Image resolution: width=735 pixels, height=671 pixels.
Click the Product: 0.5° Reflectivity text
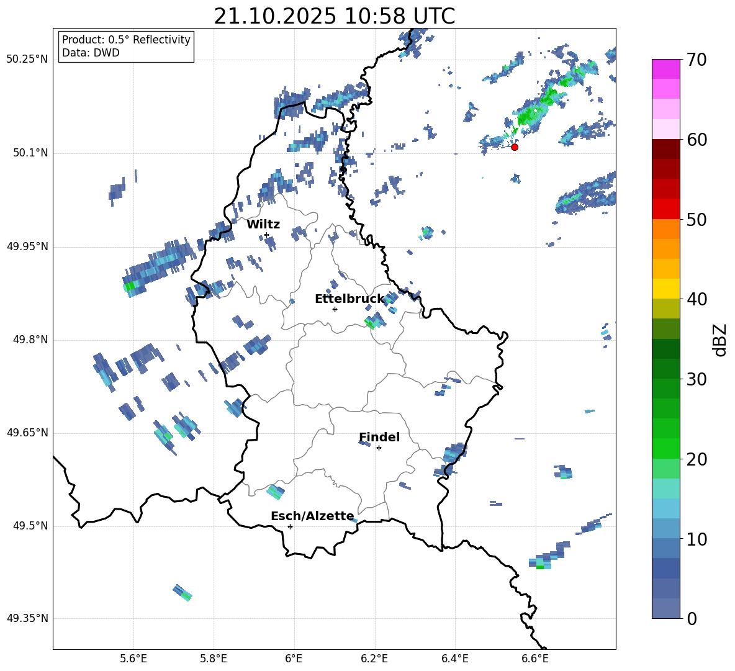click(126, 40)
